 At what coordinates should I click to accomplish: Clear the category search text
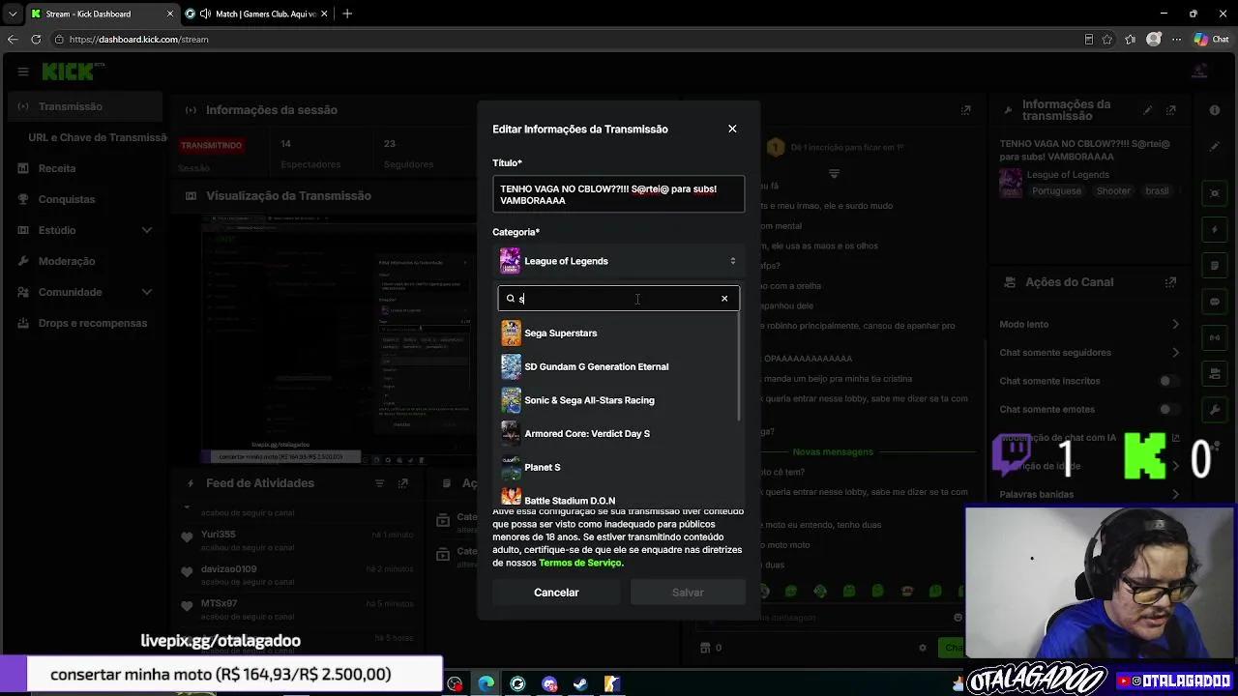click(724, 299)
